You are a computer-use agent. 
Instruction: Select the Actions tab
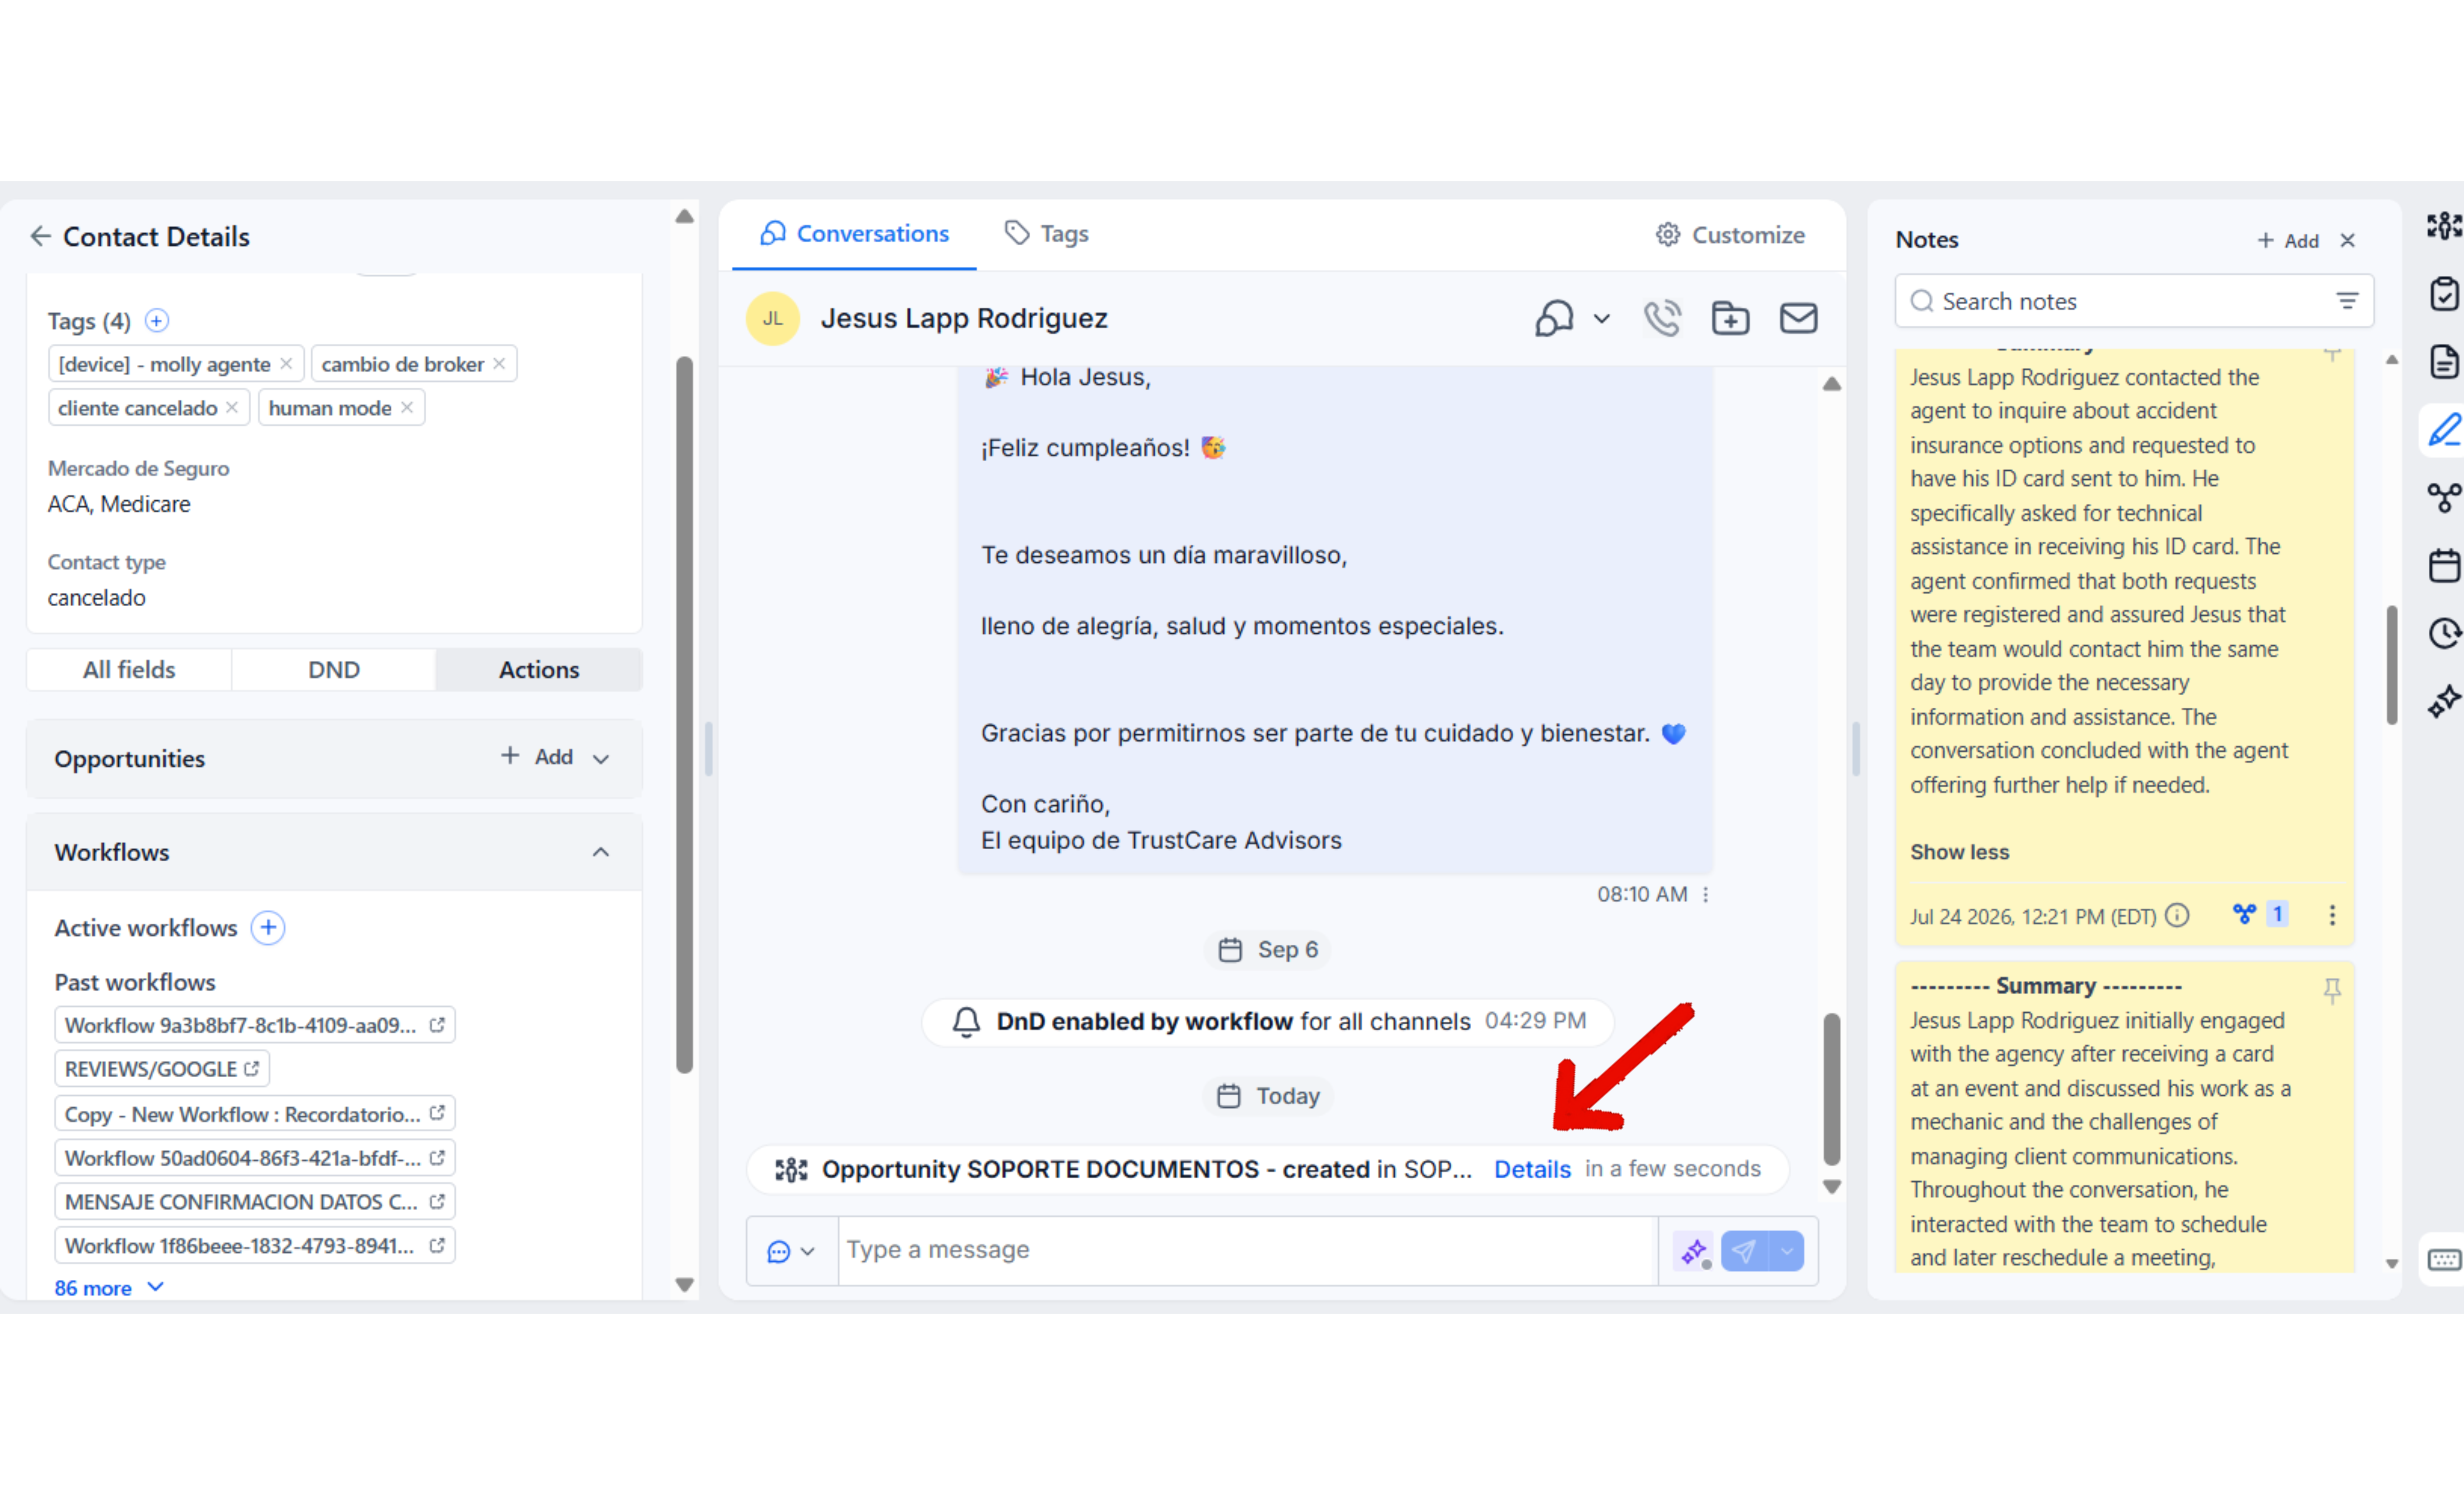[x=539, y=670]
